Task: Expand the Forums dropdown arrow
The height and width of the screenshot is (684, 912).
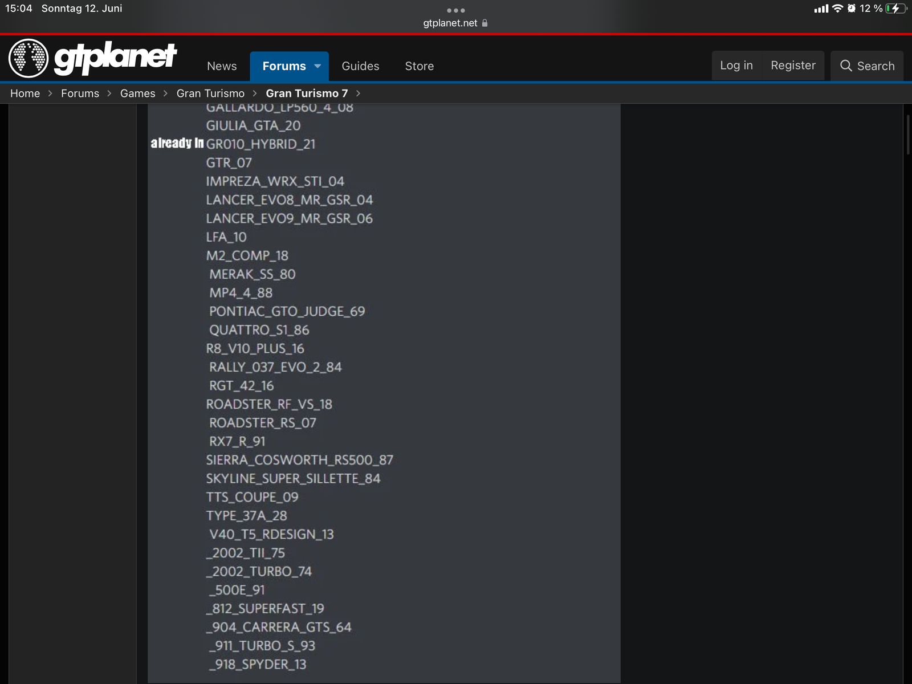Action: tap(317, 66)
